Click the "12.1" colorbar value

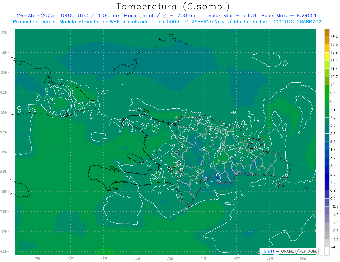tap(334, 60)
